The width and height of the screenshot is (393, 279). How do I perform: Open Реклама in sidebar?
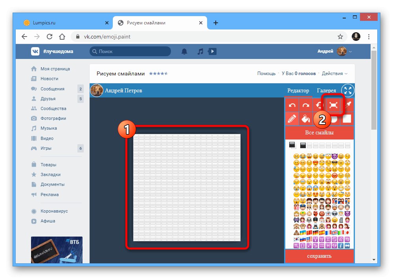[50, 195]
